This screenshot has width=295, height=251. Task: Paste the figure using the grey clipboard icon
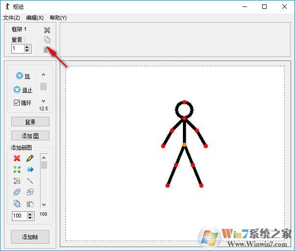point(30,204)
